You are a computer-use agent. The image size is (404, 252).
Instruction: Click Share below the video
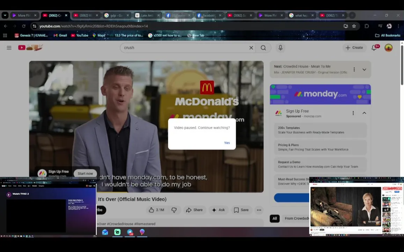(194, 210)
